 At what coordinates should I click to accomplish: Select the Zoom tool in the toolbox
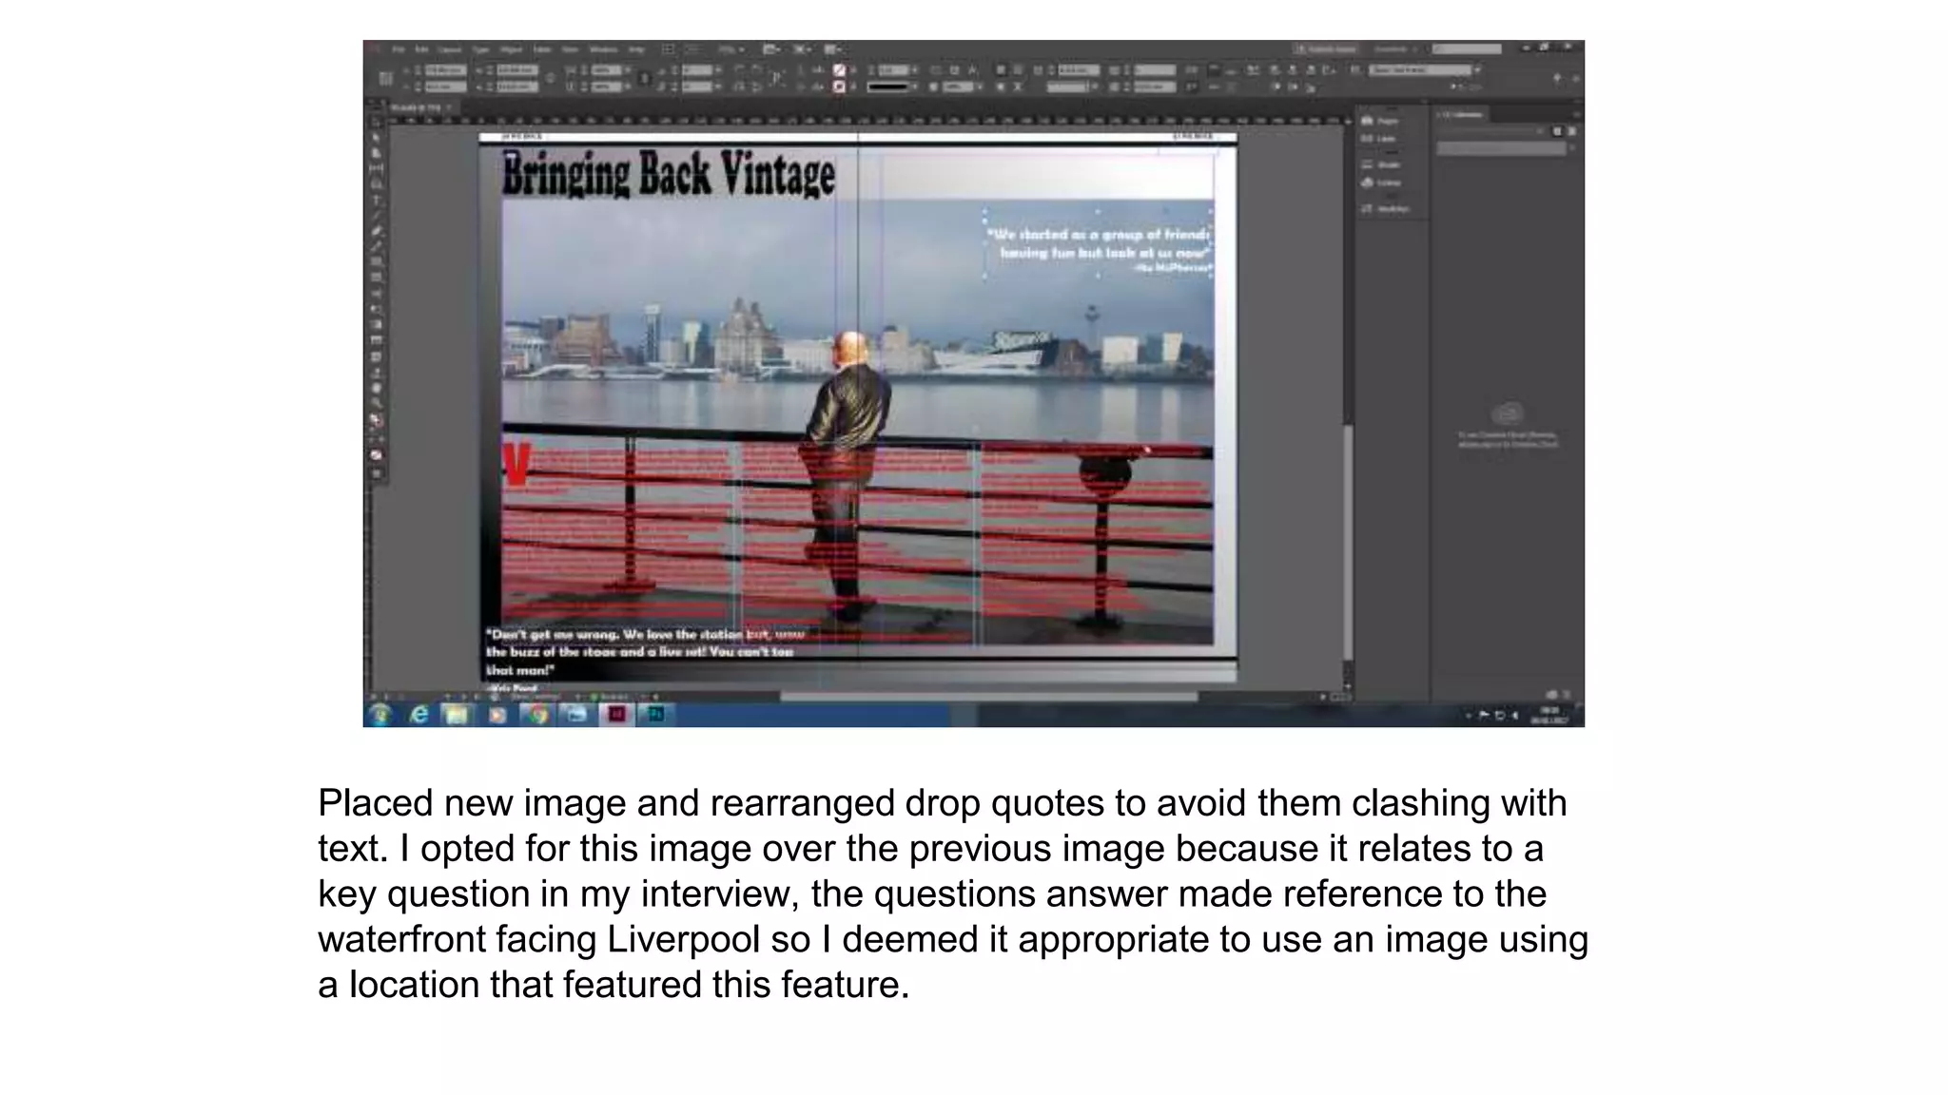click(376, 403)
